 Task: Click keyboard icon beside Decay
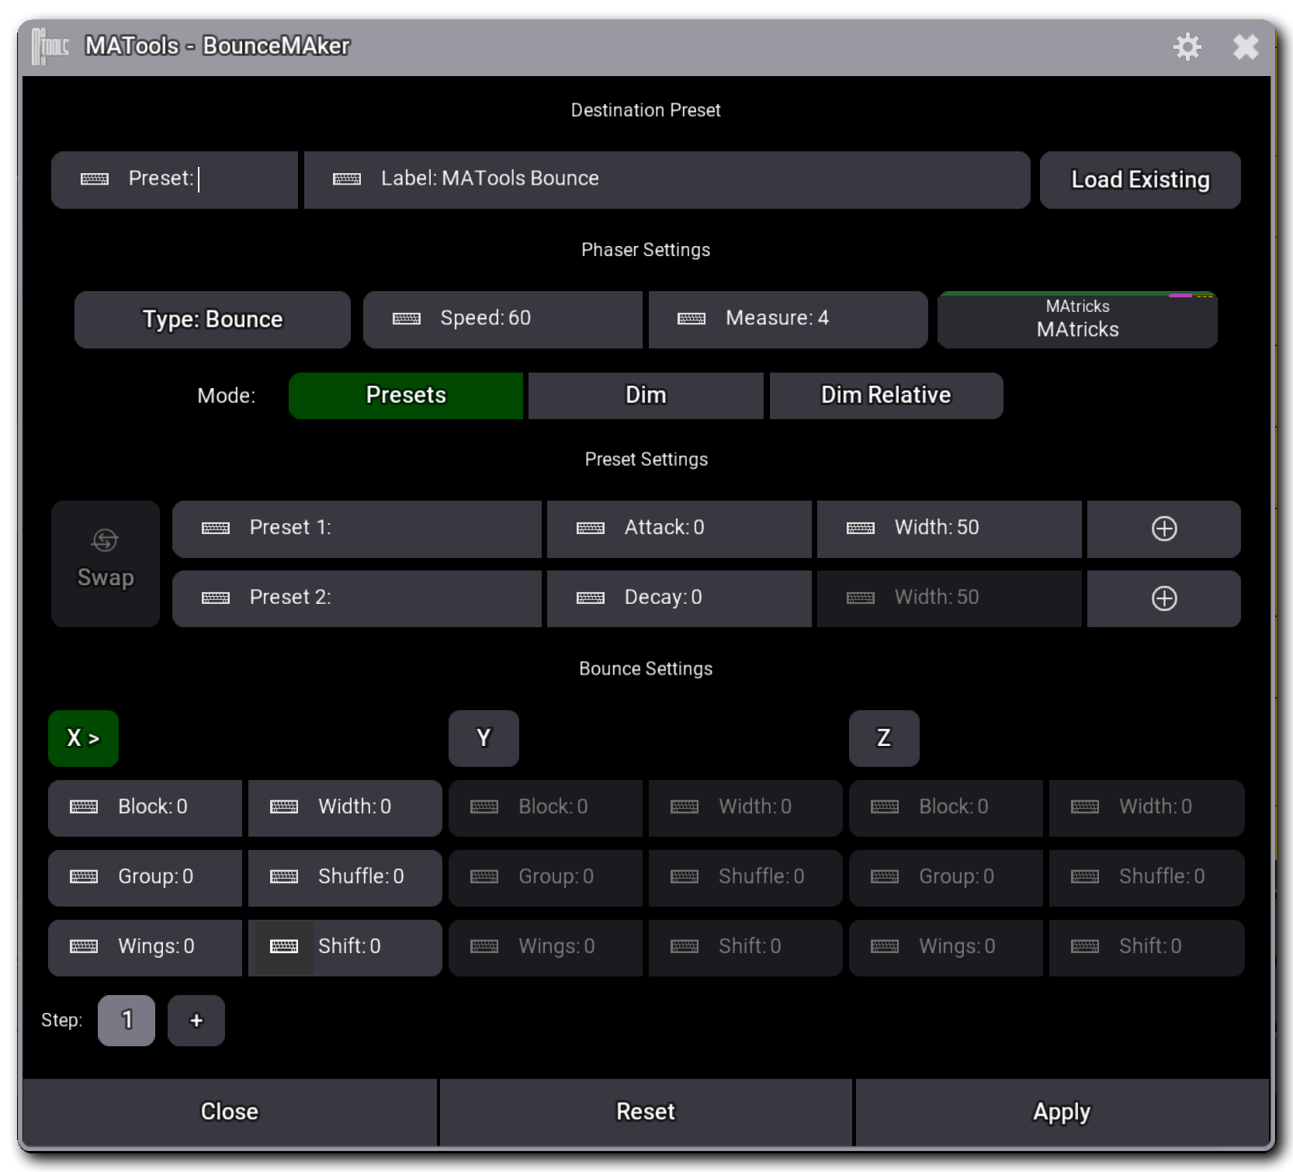591,598
